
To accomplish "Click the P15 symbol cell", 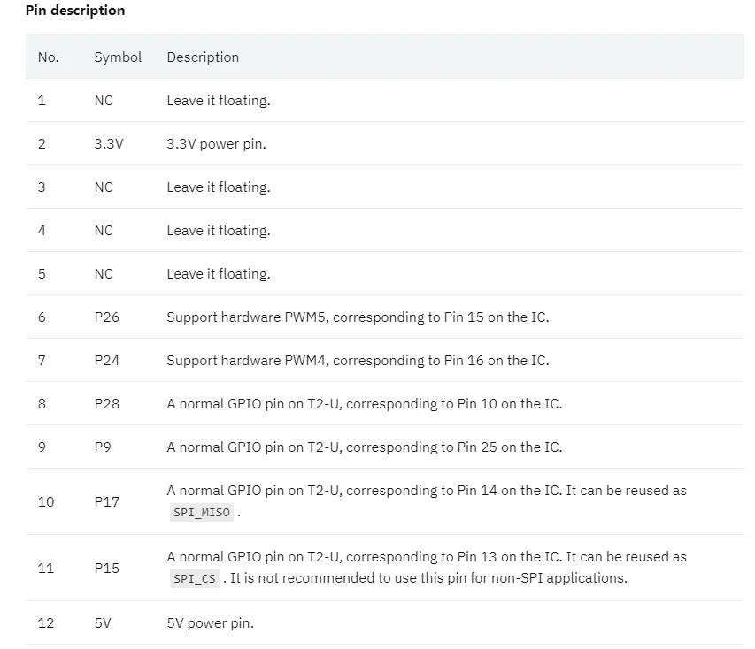I will tap(107, 569).
